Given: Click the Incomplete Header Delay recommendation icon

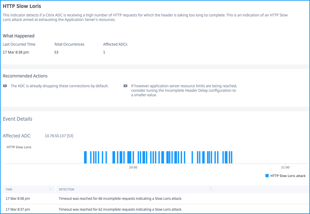Looking at the screenshot, I should pyautogui.click(x=125, y=86).
